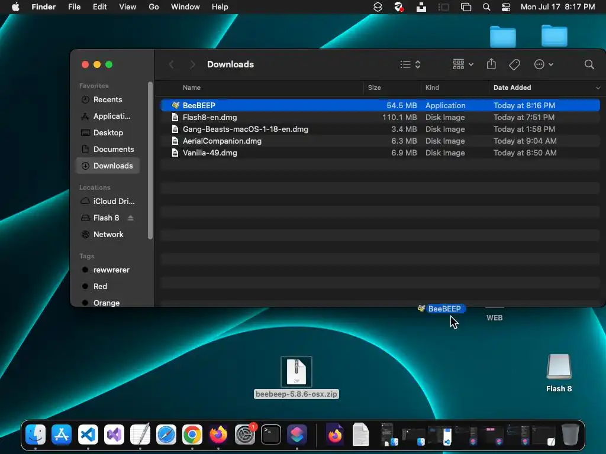Toggle sort direction chevron on Date Added
This screenshot has height=454, width=606.
pyautogui.click(x=598, y=88)
